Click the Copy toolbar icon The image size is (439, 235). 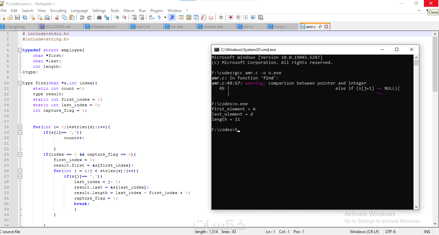tap(65, 17)
